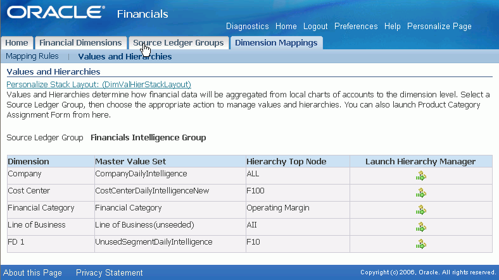Click Line of Business(unseeded) value set
The image size is (499, 280).
(144, 225)
